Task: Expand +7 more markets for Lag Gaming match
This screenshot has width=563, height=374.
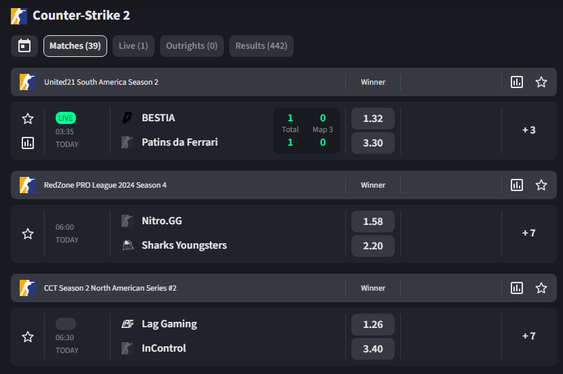Action: click(x=529, y=336)
